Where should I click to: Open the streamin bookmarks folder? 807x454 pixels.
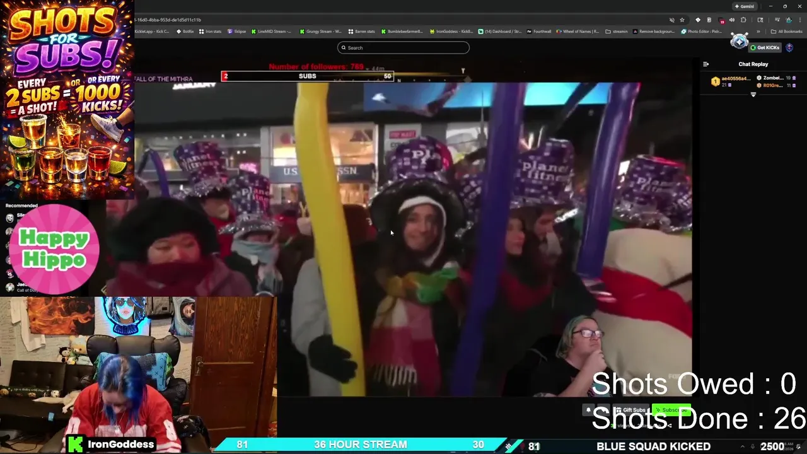tap(617, 32)
